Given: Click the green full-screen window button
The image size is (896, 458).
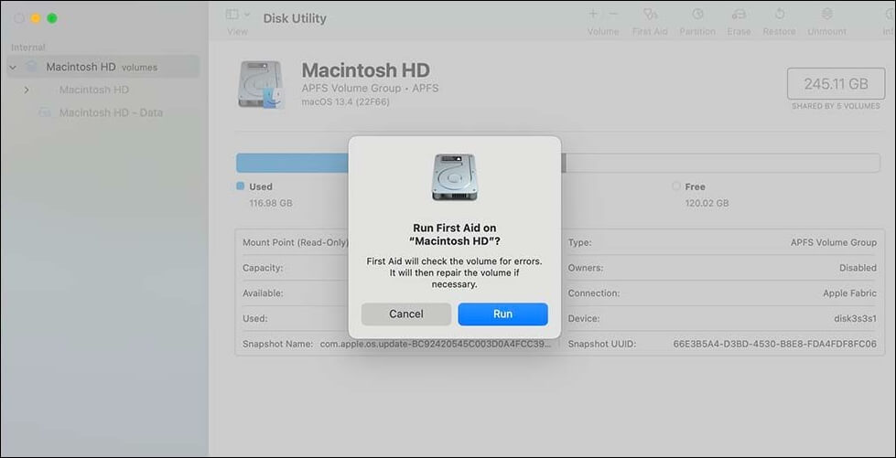Looking at the screenshot, I should [x=52, y=18].
